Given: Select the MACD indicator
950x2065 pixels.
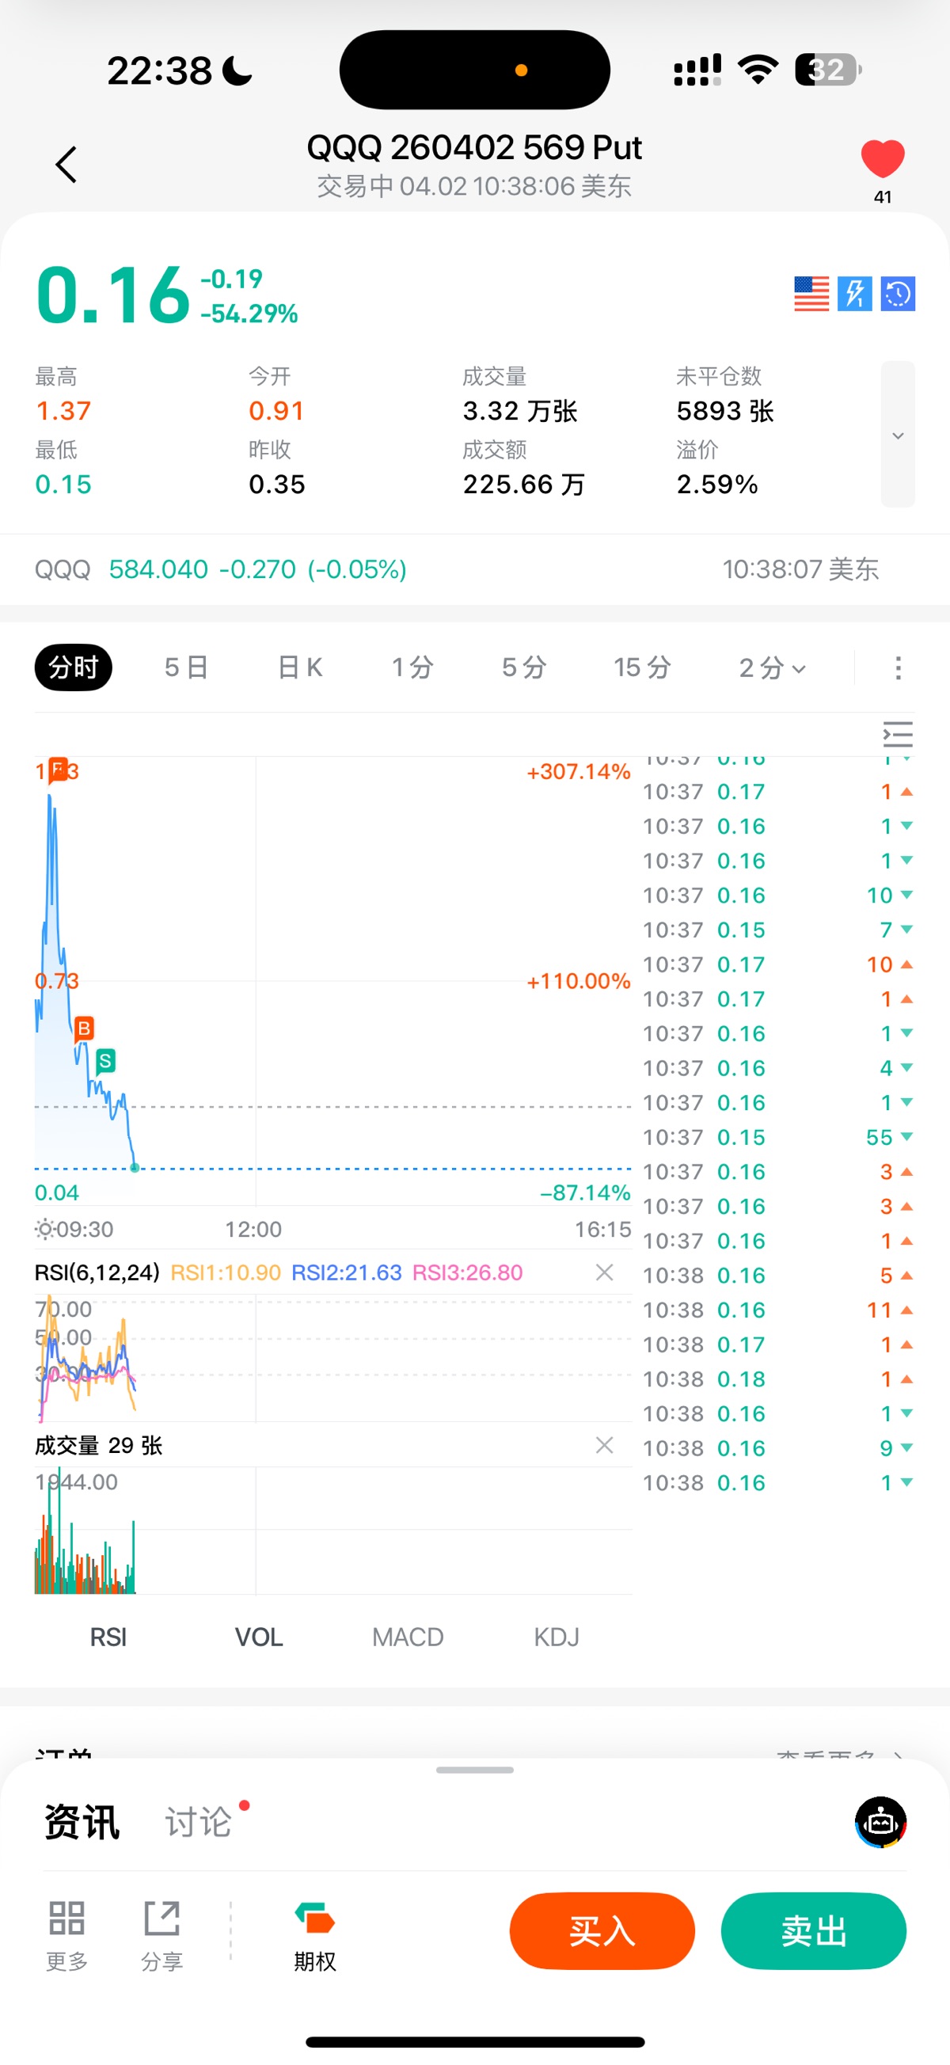Looking at the screenshot, I should [407, 1637].
